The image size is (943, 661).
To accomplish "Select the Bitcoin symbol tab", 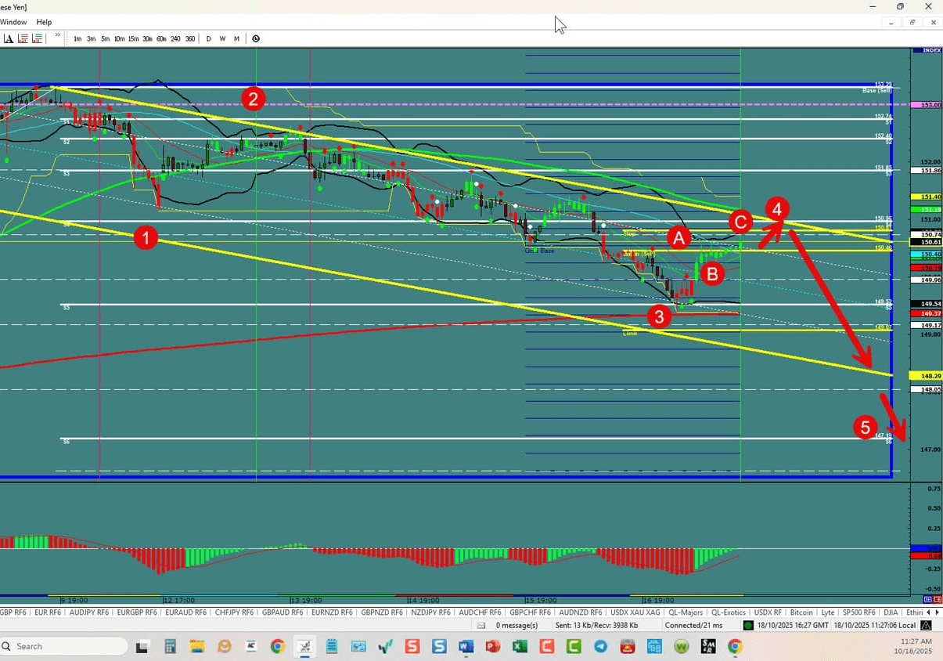I will point(801,612).
